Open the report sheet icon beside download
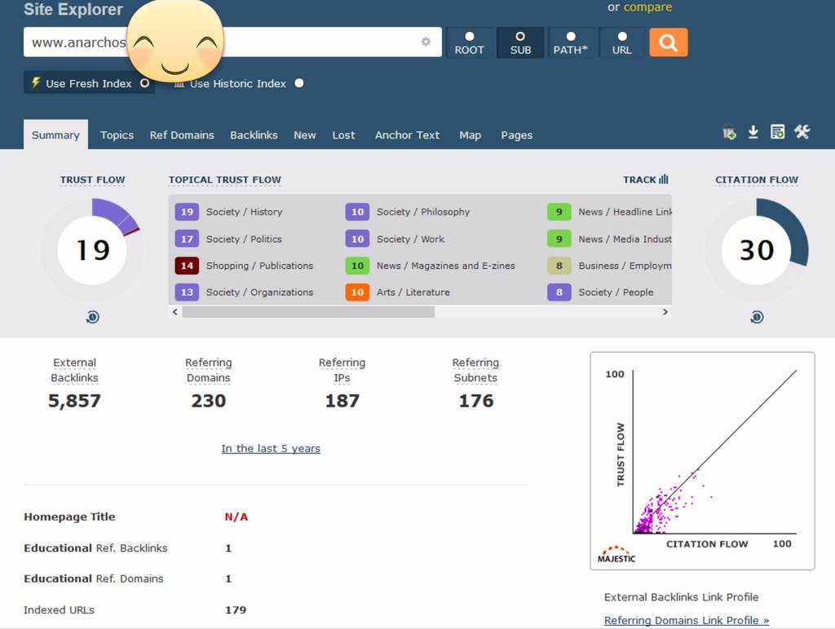 pyautogui.click(x=777, y=131)
